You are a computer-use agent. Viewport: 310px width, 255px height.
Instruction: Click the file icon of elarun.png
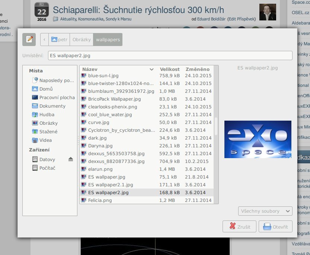(84, 169)
